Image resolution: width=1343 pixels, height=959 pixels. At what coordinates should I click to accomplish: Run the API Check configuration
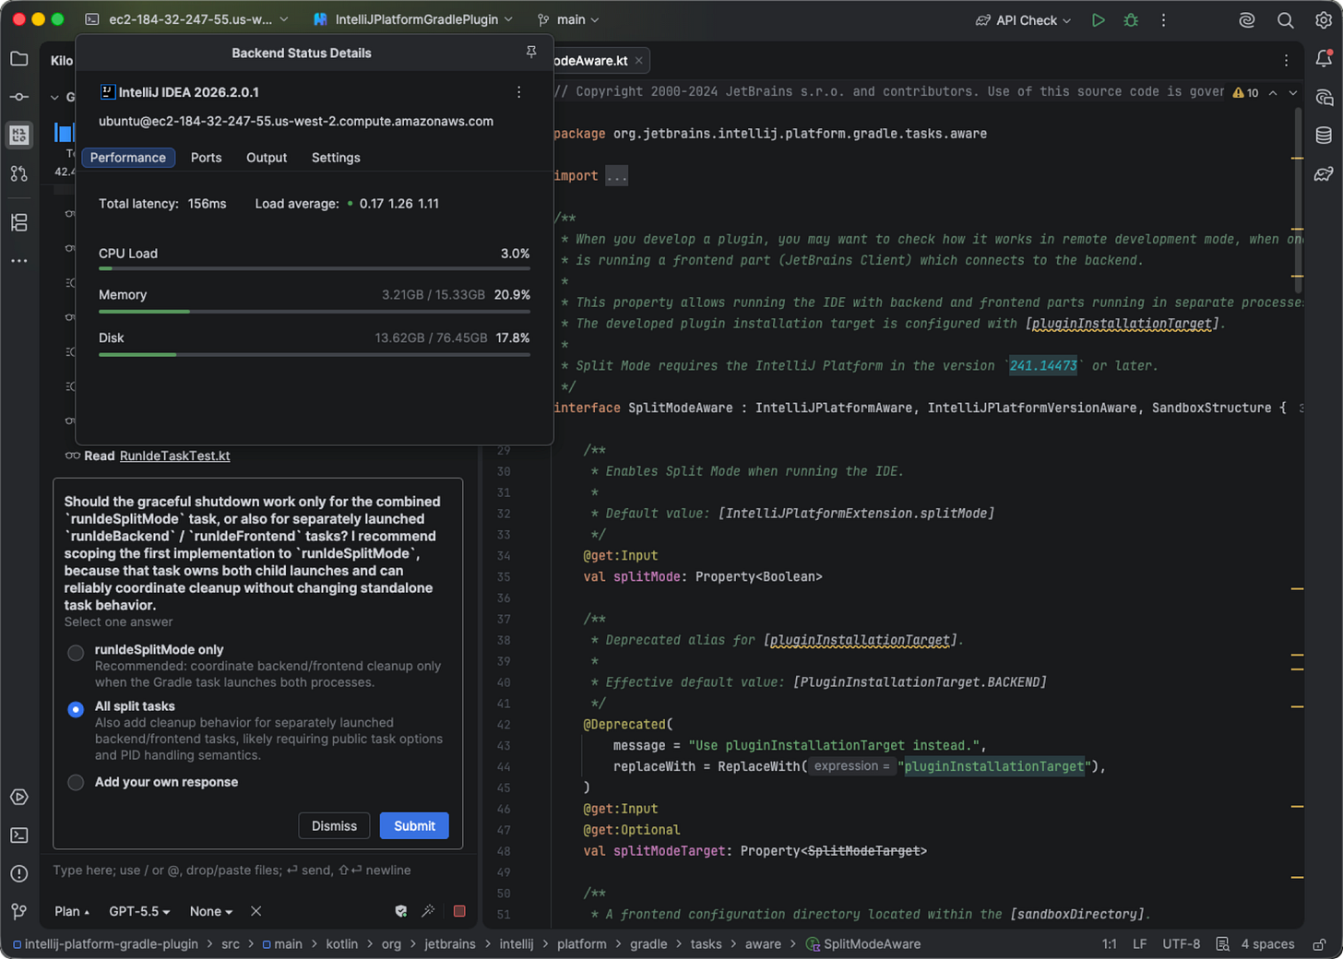(x=1098, y=19)
